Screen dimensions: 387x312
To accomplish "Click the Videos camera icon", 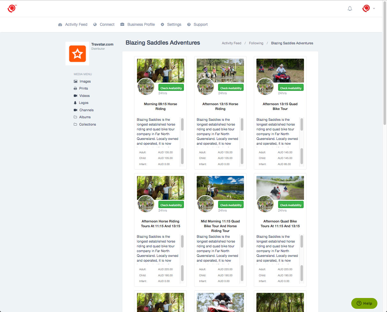I will (x=76, y=96).
